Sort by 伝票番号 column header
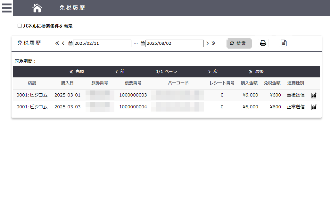This screenshot has height=202, width=330. [x=133, y=83]
